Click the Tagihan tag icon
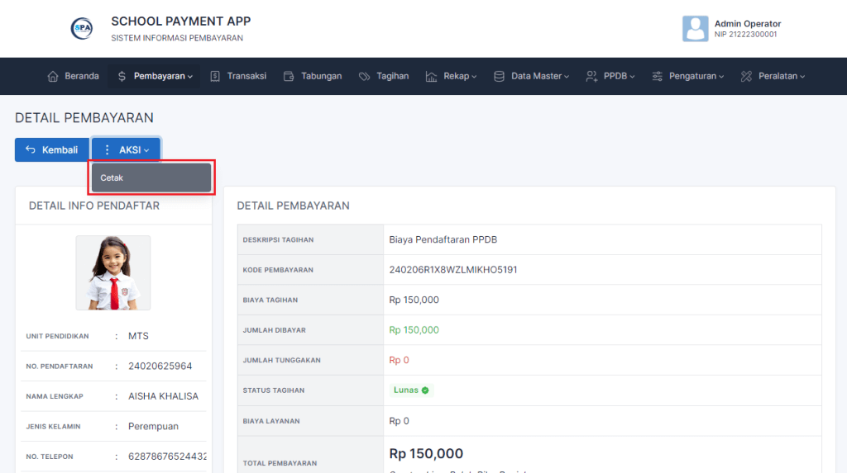 point(364,76)
